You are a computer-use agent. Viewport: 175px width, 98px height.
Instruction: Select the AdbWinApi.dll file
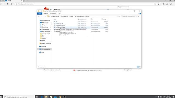[x=59, y=24]
